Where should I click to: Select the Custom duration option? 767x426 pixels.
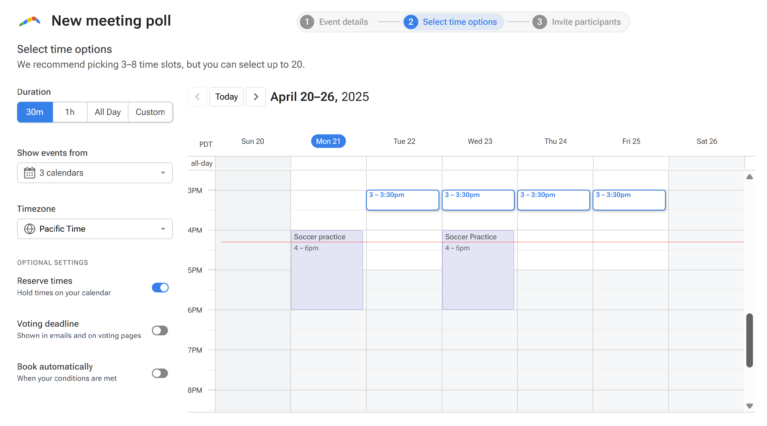click(150, 112)
